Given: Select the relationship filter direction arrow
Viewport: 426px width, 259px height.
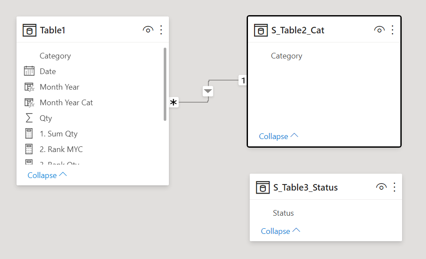Looking at the screenshot, I should (x=208, y=91).
